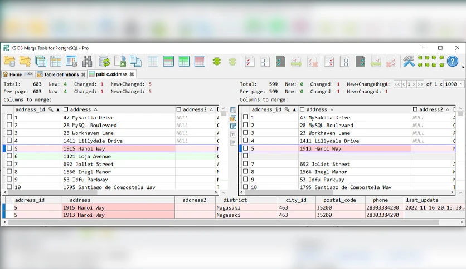
Task: Sort right grid address2 column triangle
Action: 448,109
